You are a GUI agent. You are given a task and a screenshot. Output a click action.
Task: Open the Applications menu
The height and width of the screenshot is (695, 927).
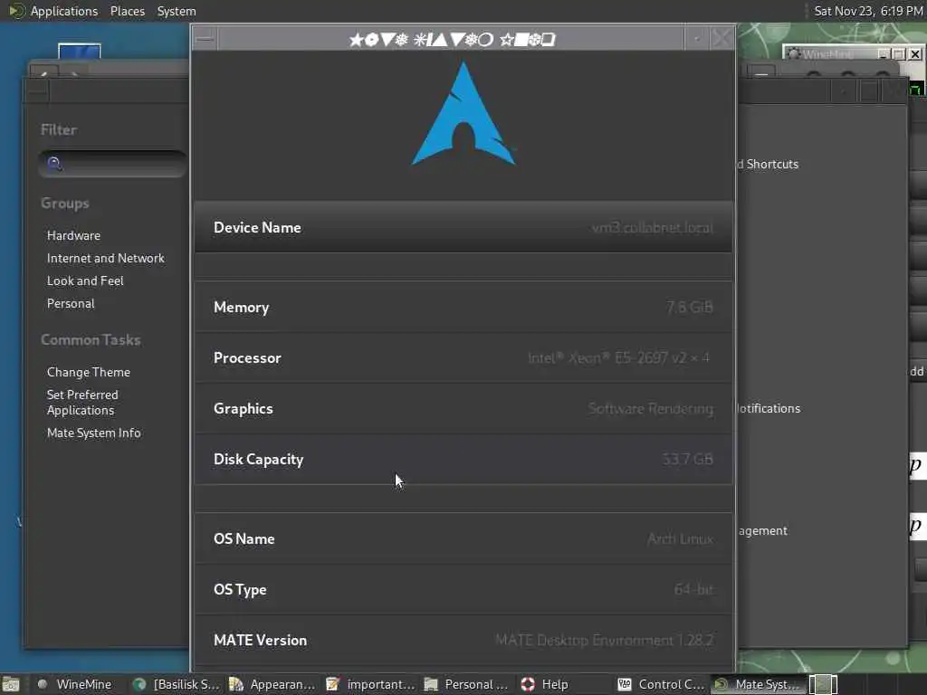point(64,11)
